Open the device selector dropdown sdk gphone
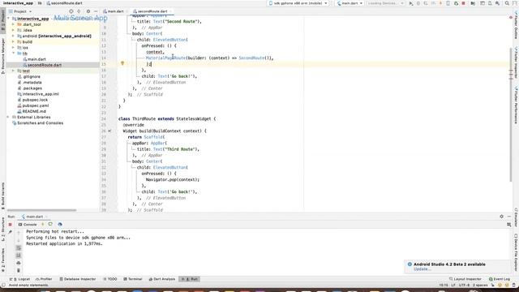The image size is (519, 292). tap(298, 3)
